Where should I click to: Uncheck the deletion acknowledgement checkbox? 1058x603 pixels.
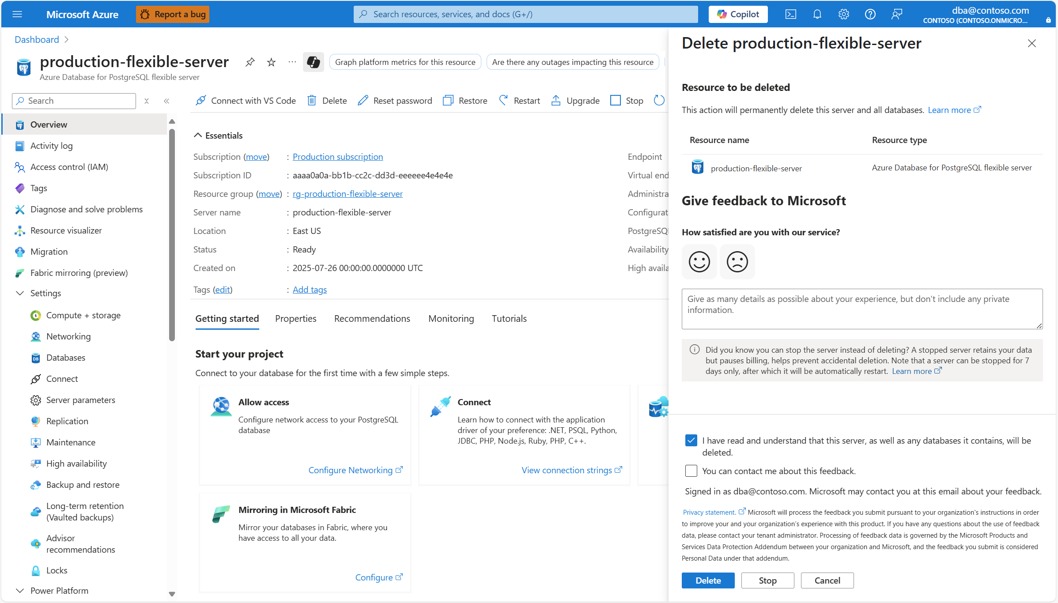point(691,441)
